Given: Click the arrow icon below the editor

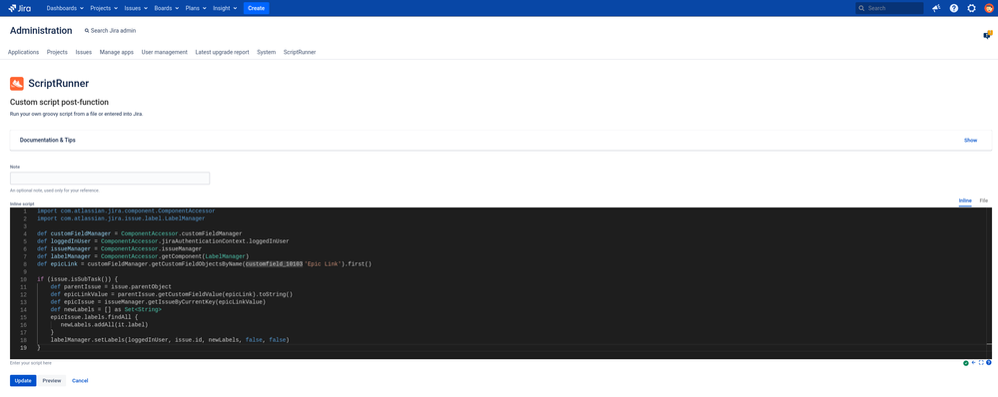Looking at the screenshot, I should click(x=973, y=363).
